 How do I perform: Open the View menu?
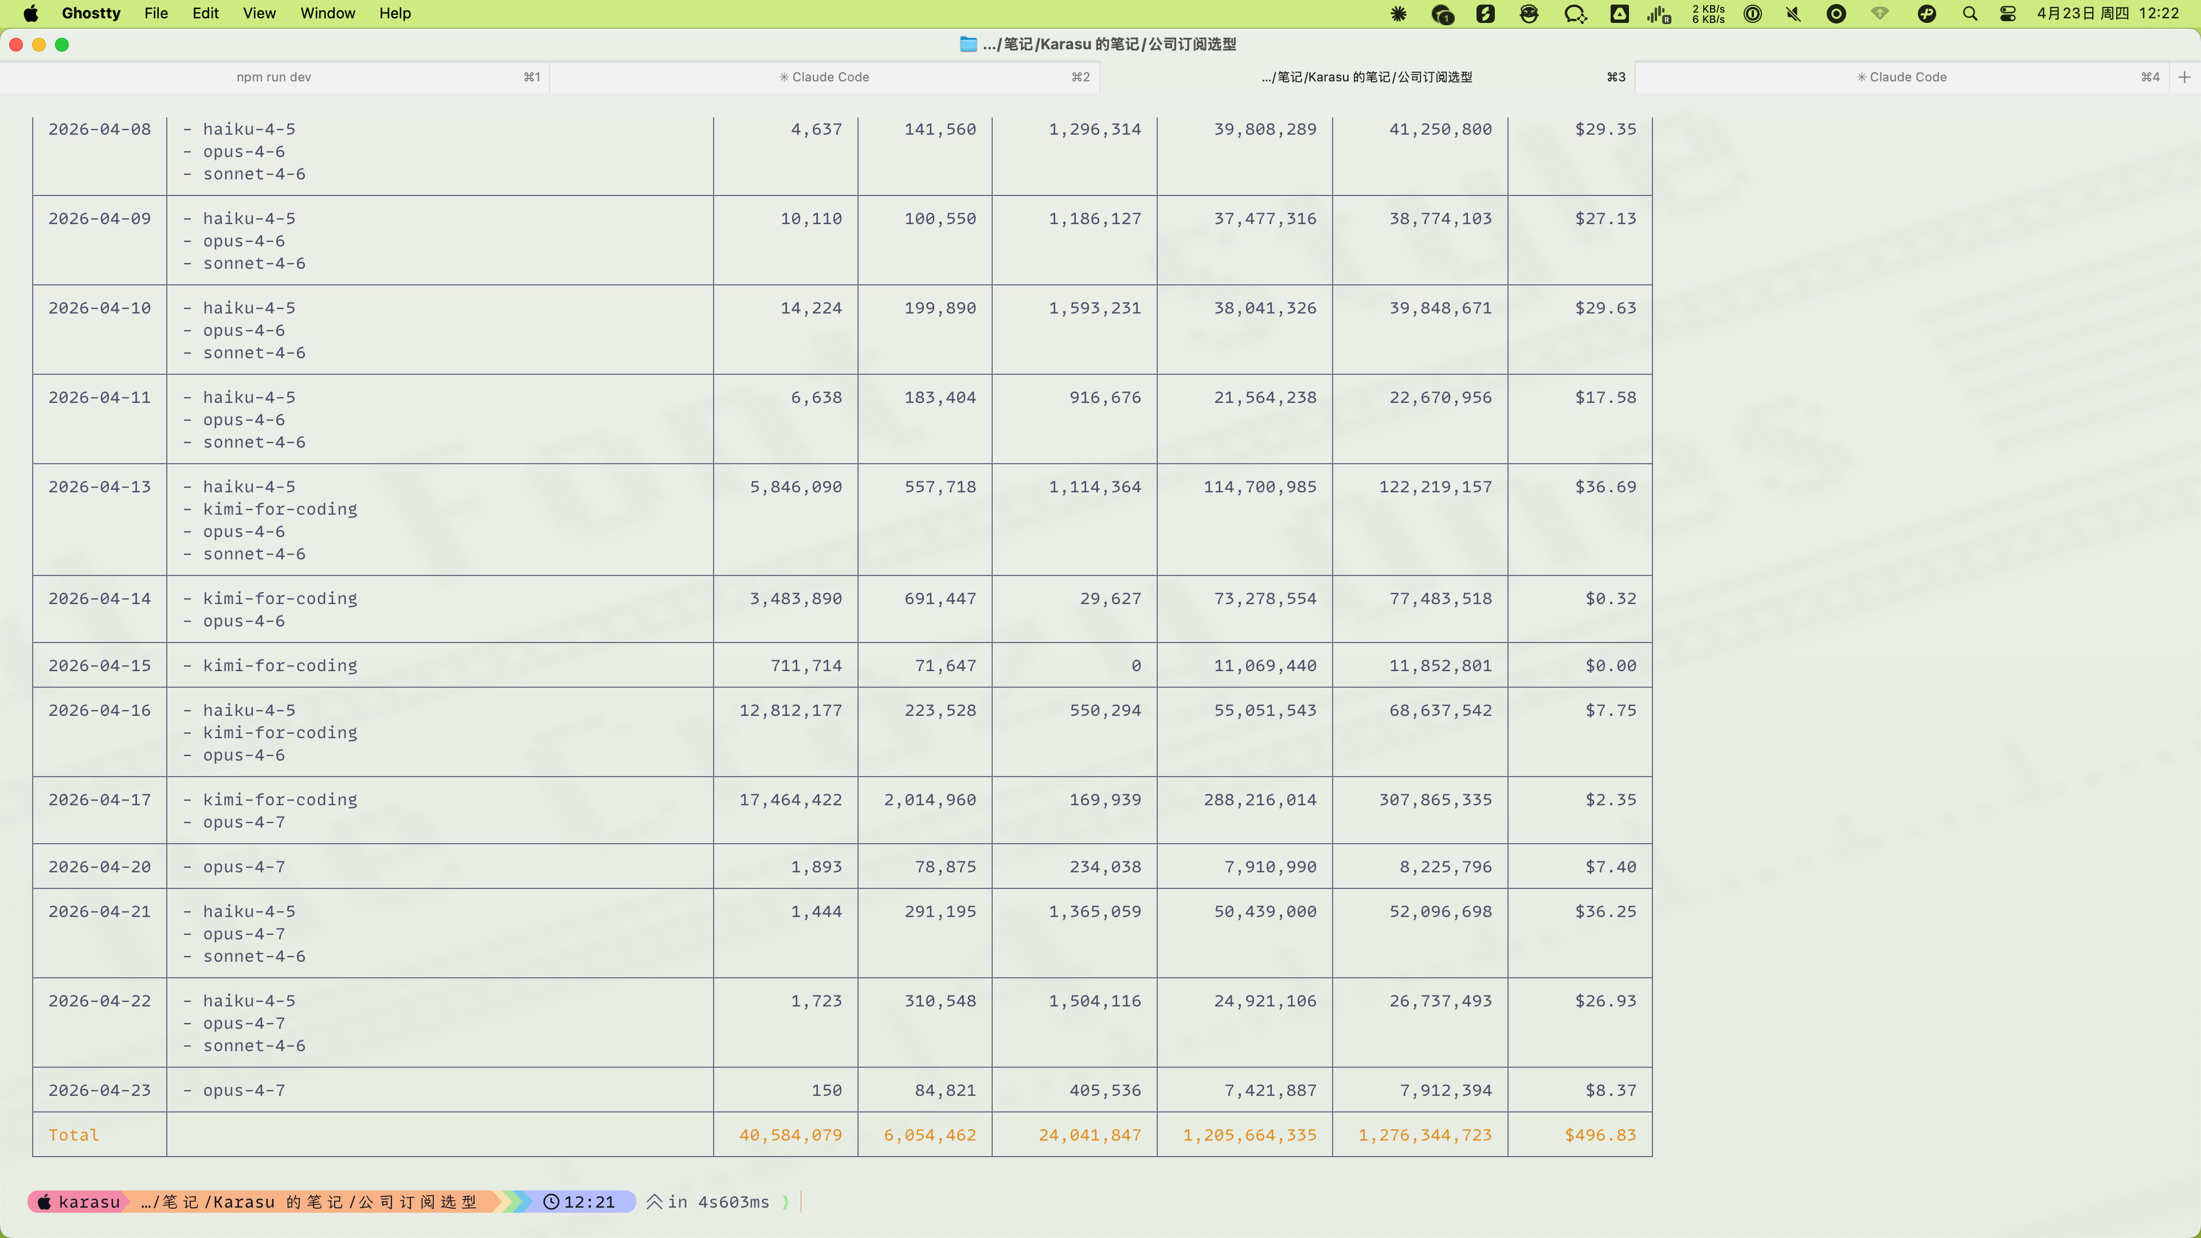[259, 13]
